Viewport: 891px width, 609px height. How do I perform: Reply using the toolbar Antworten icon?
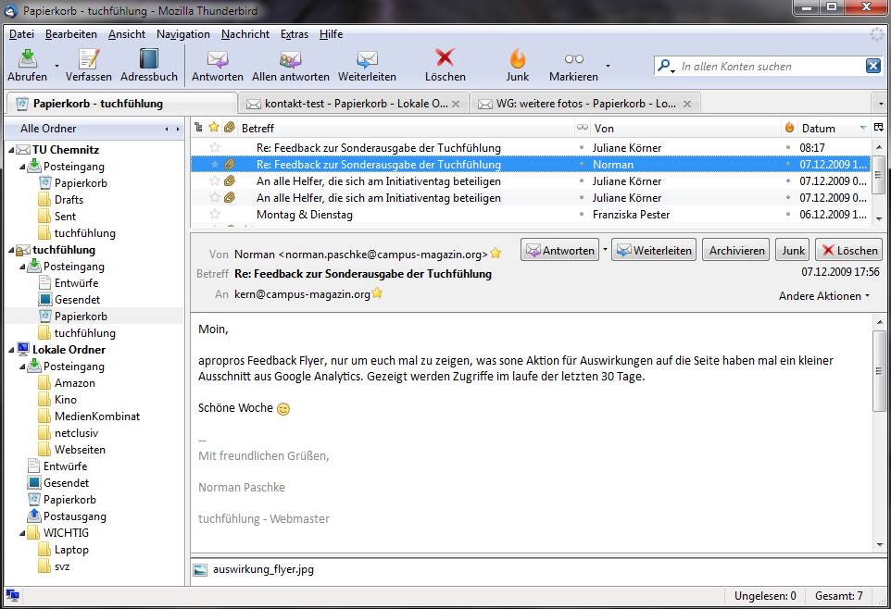click(x=217, y=66)
